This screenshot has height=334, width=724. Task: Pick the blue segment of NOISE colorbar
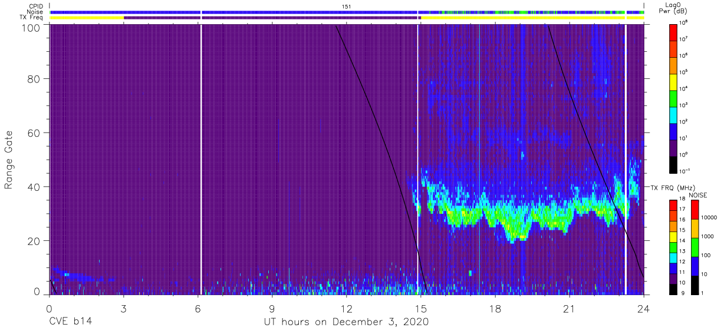point(695,266)
